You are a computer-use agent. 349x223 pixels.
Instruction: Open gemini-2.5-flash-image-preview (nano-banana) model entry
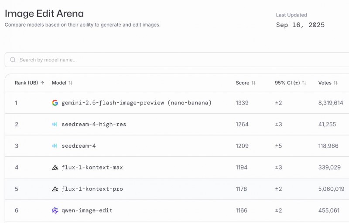[x=137, y=103]
